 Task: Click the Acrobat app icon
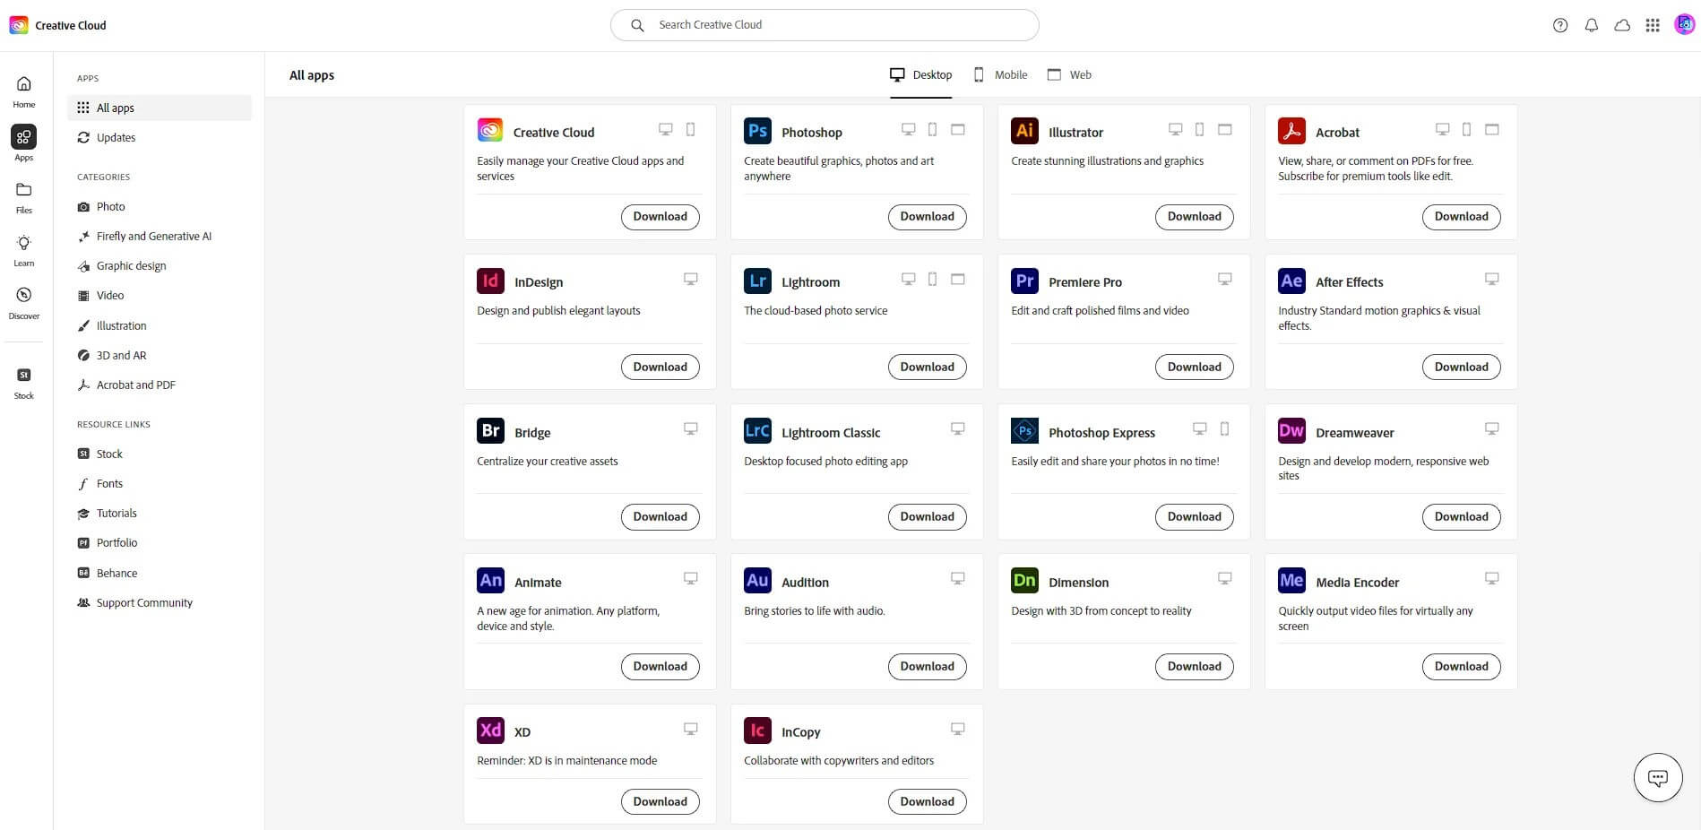pos(1291,131)
